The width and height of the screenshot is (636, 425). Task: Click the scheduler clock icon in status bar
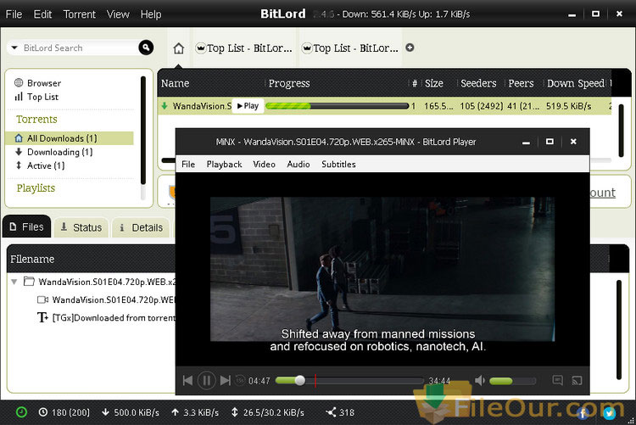click(21, 412)
